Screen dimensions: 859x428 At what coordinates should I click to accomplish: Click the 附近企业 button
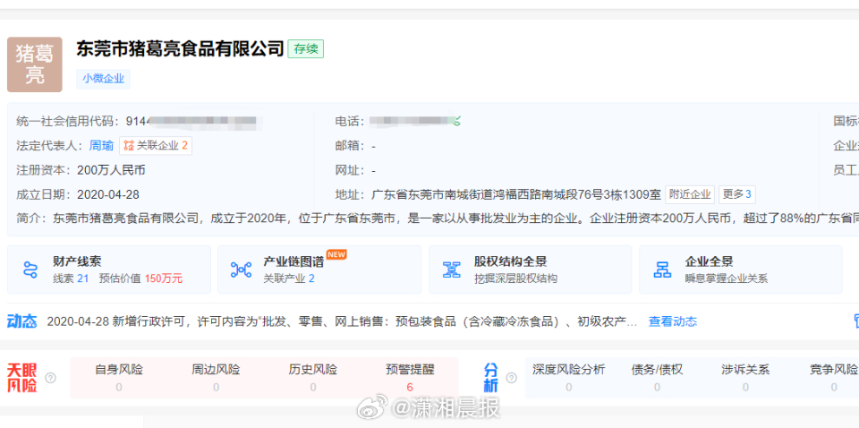690,194
